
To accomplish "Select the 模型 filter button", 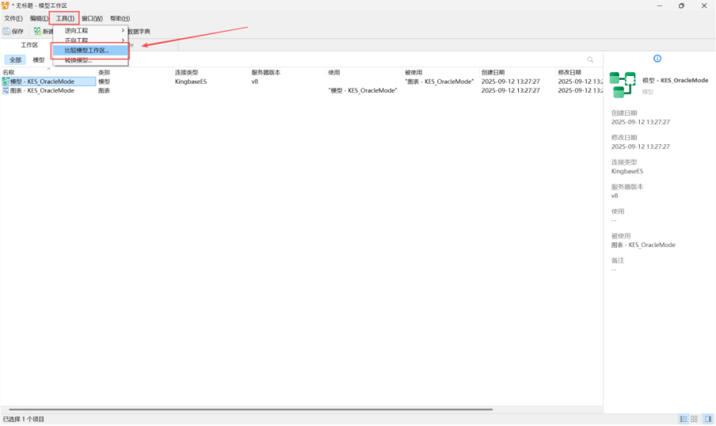I will click(x=39, y=60).
